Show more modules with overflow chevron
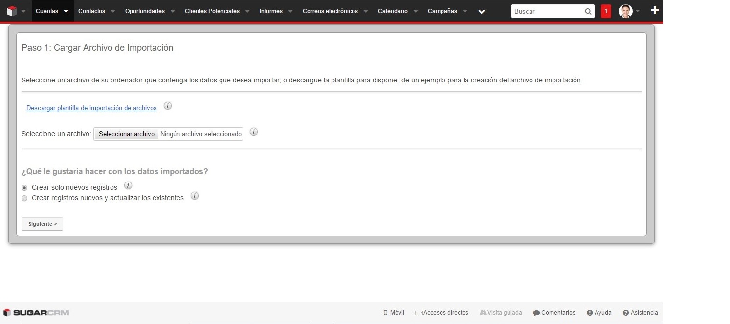730x324 pixels. pos(482,12)
